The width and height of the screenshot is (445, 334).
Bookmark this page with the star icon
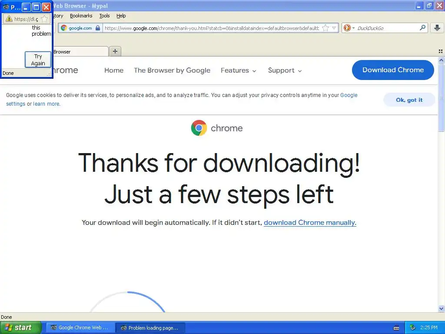pyautogui.click(x=326, y=28)
